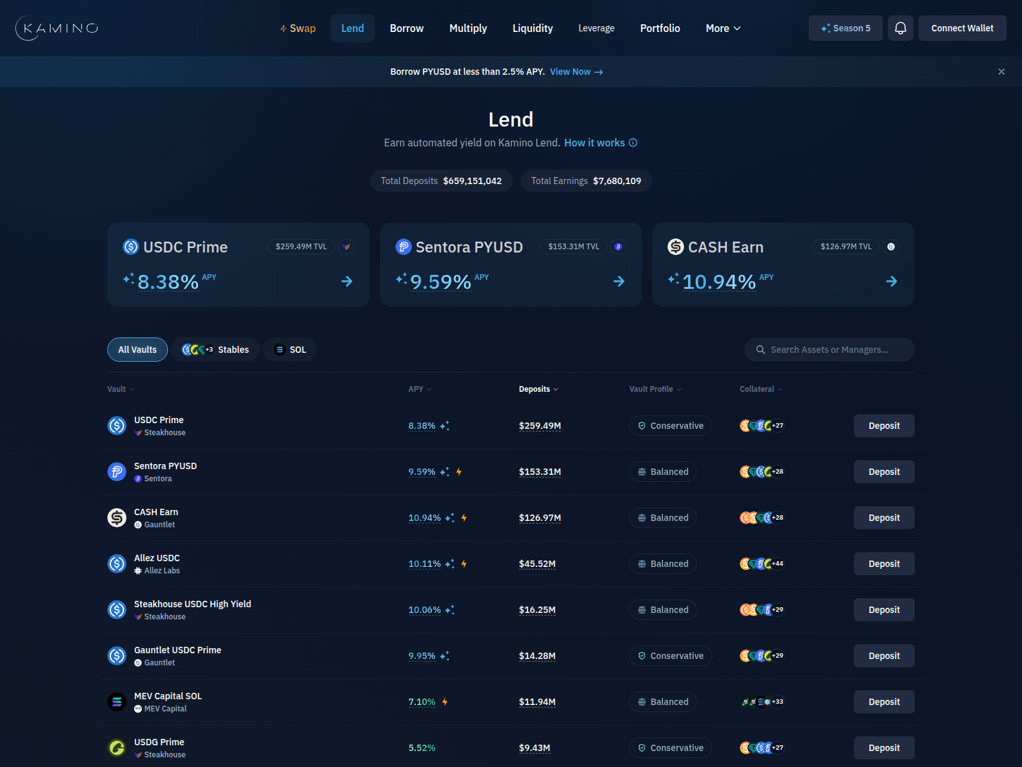
Task: Select the All Vaults filter
Action: pyautogui.click(x=137, y=350)
